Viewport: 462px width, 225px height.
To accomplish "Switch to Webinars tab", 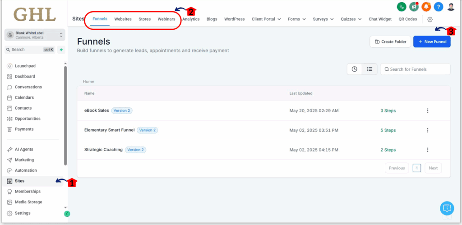I will click(166, 19).
